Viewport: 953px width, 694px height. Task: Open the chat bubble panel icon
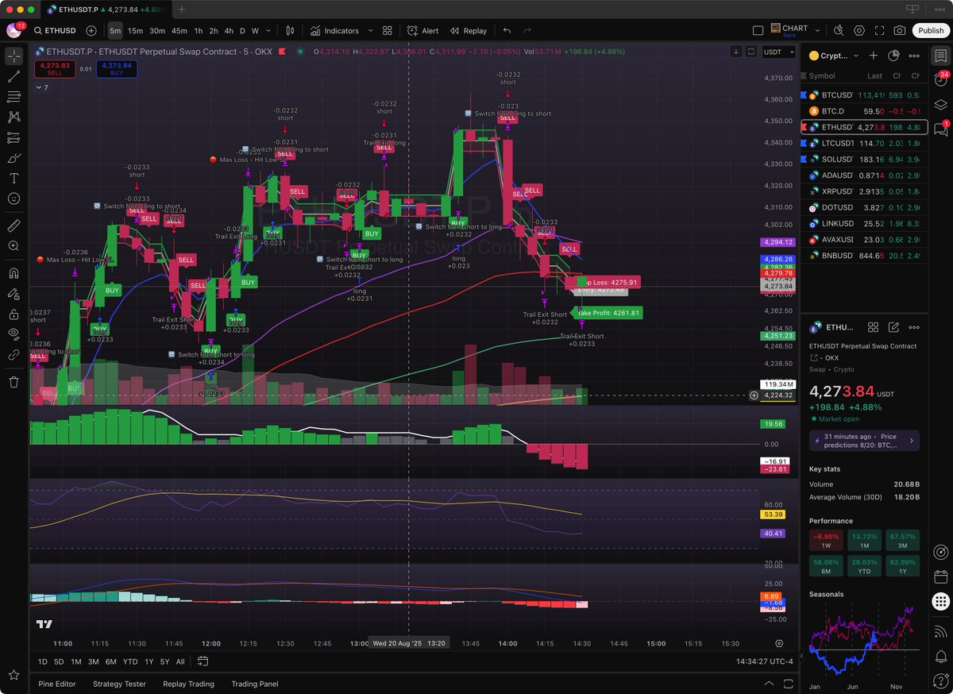(x=940, y=129)
